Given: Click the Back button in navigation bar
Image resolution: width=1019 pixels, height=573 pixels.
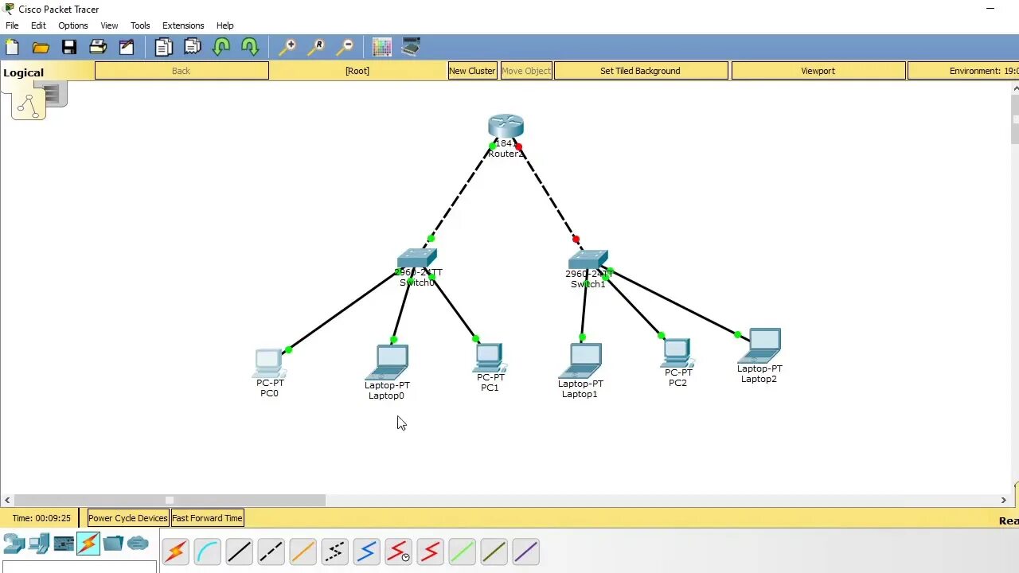Looking at the screenshot, I should (182, 71).
